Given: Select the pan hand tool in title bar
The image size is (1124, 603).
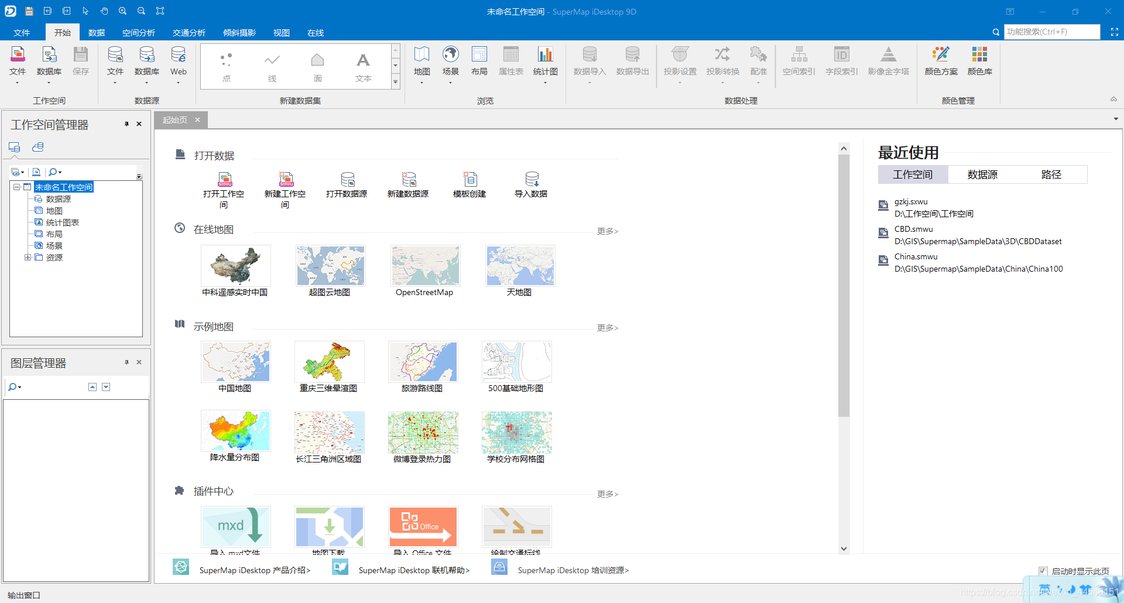Looking at the screenshot, I should (104, 11).
